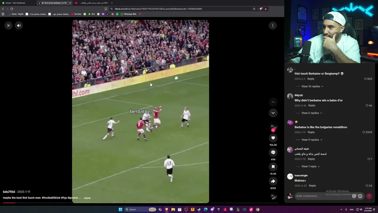This screenshot has height=213, width=378.
Task: Open the browser apps grid icon
Action: click(3, 14)
